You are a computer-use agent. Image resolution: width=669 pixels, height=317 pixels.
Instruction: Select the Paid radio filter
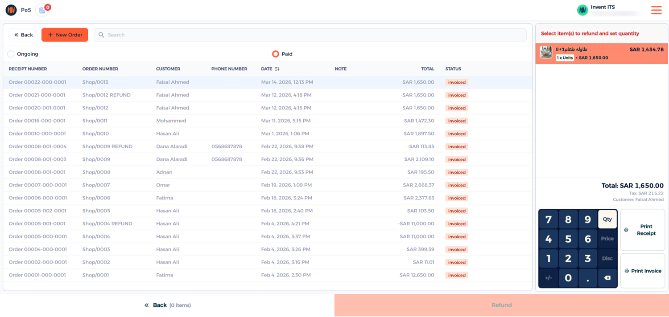pos(276,54)
